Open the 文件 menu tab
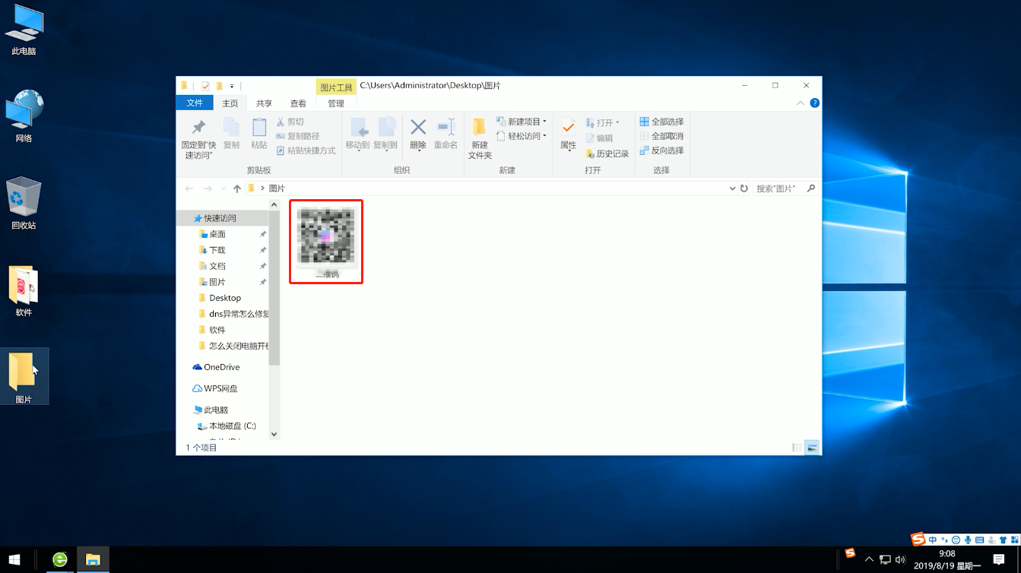Image resolution: width=1021 pixels, height=573 pixels. (195, 103)
